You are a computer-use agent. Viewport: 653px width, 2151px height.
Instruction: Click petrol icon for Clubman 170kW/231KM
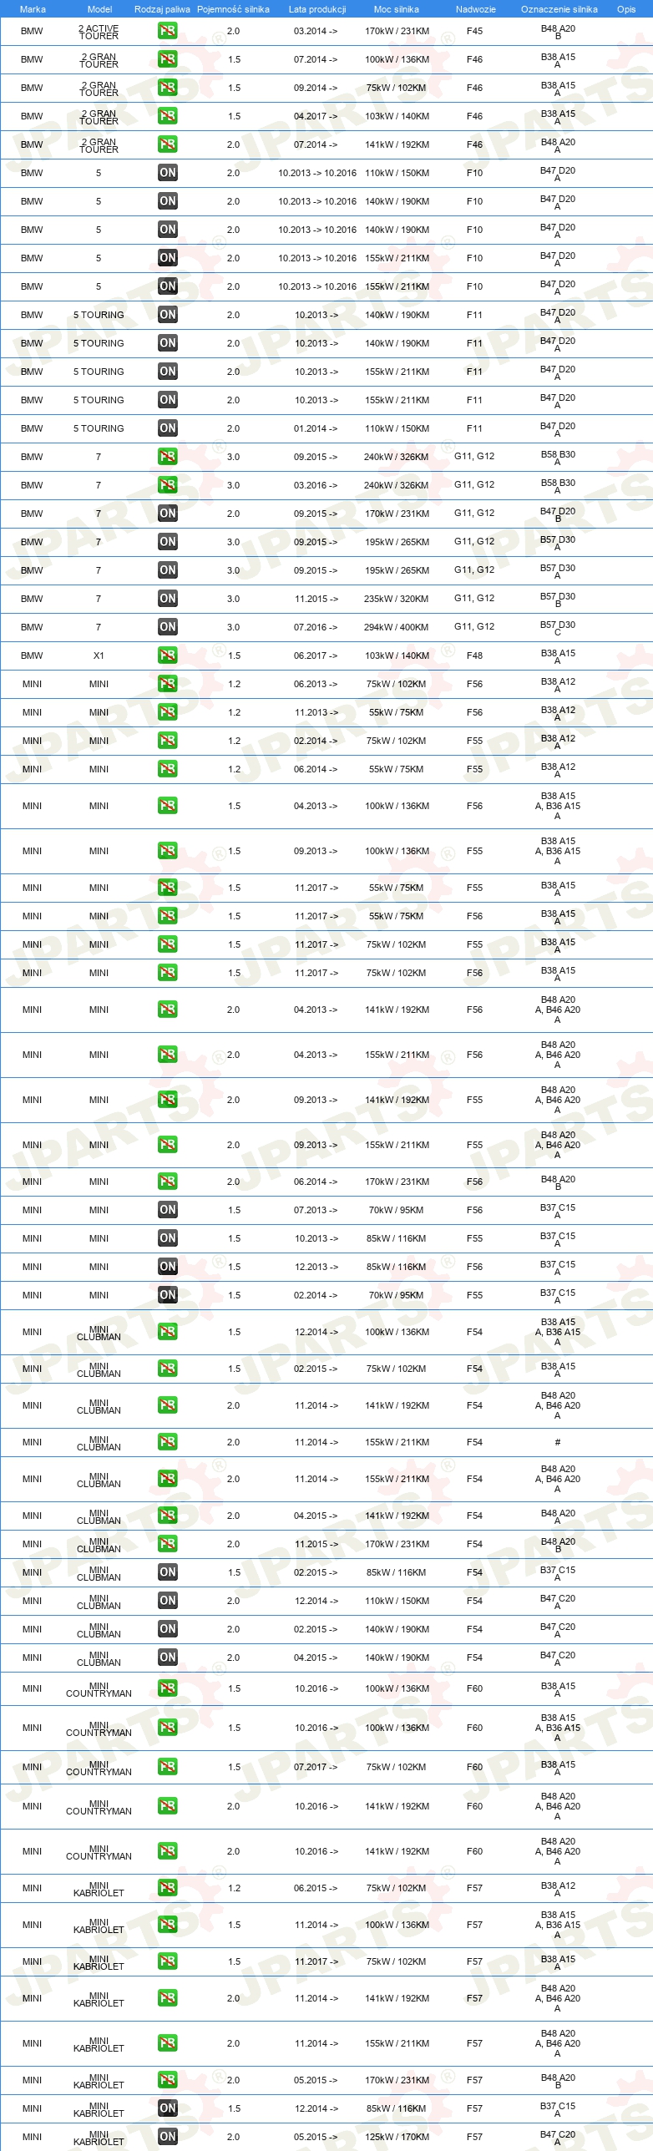click(168, 1544)
